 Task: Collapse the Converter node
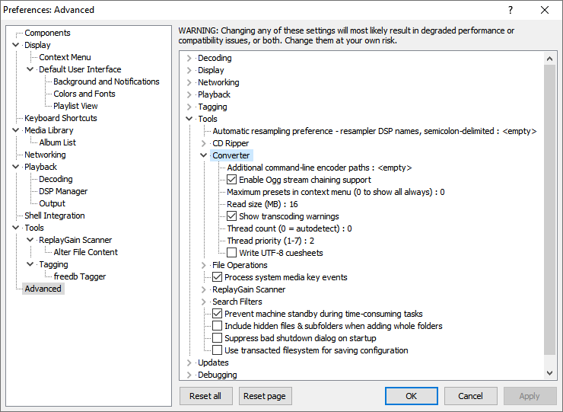[204, 155]
